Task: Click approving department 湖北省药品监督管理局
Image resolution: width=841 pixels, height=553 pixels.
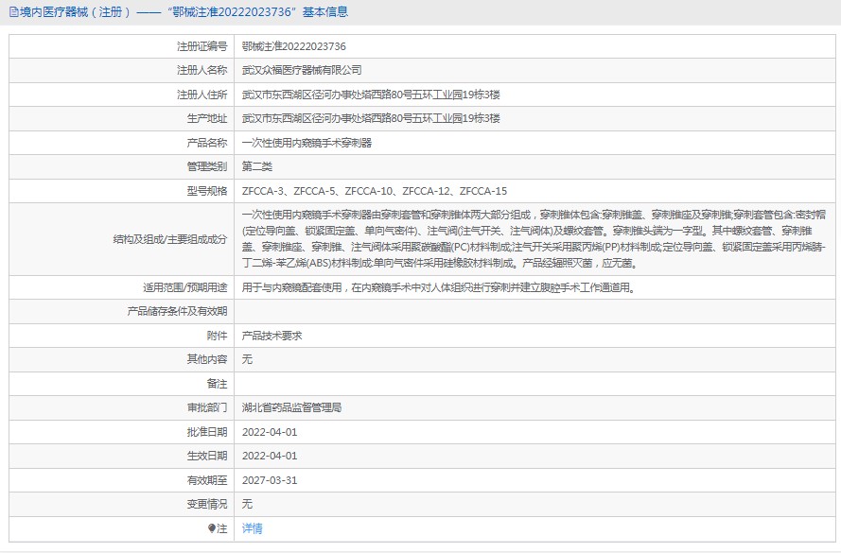Action: click(291, 407)
